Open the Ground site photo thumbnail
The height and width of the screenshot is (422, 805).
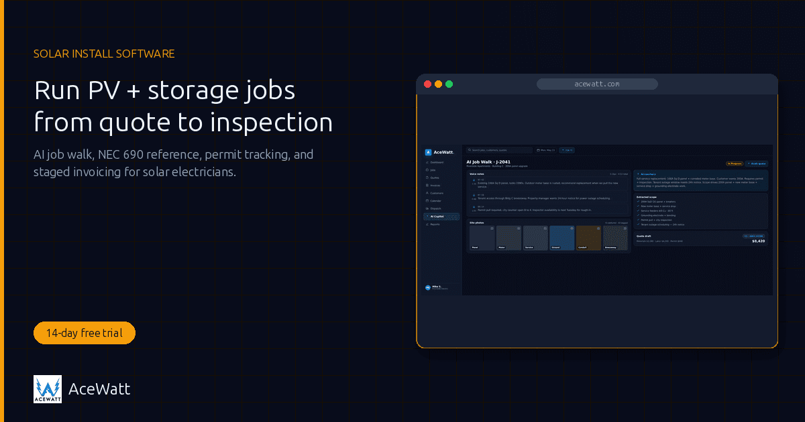tap(562, 238)
